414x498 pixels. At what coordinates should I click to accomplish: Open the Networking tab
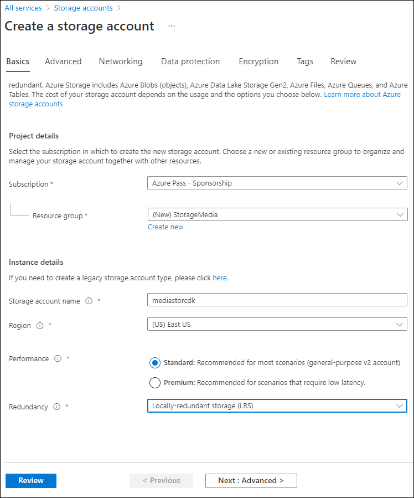(121, 61)
